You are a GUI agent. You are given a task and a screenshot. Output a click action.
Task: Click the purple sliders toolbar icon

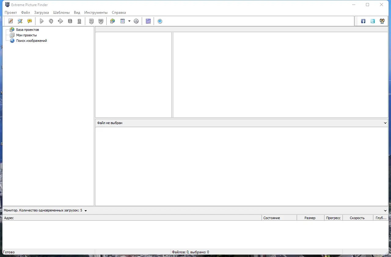coord(148,21)
